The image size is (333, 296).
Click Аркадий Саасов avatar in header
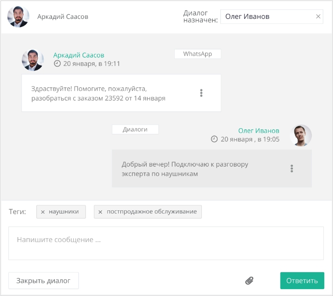click(18, 17)
